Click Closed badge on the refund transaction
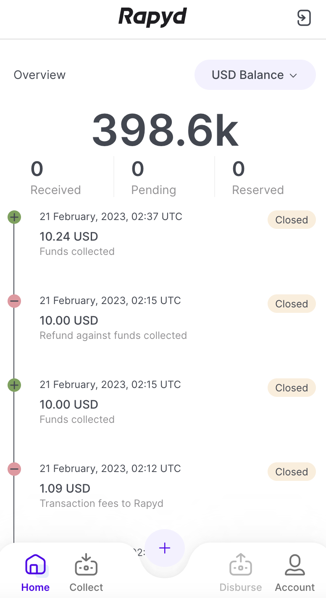 point(291,304)
